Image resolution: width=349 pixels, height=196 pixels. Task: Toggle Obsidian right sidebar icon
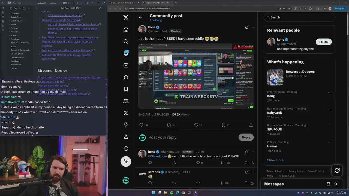click(87, 3)
